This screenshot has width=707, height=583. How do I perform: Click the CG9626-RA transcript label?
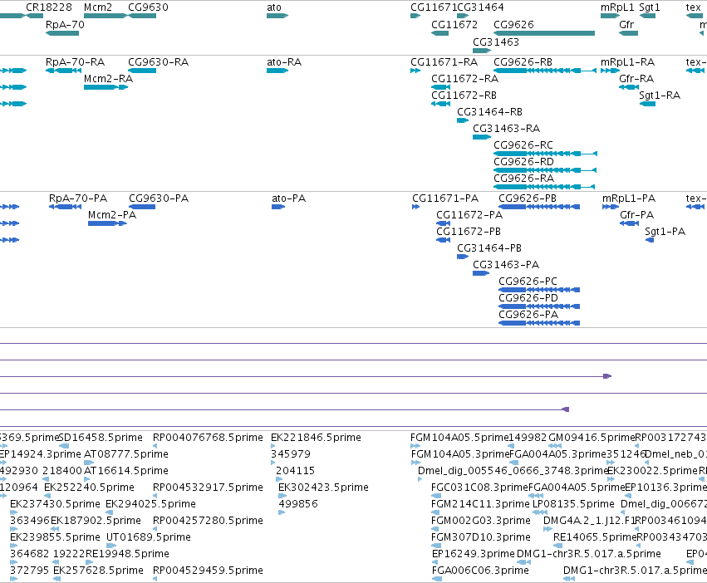tap(523, 179)
